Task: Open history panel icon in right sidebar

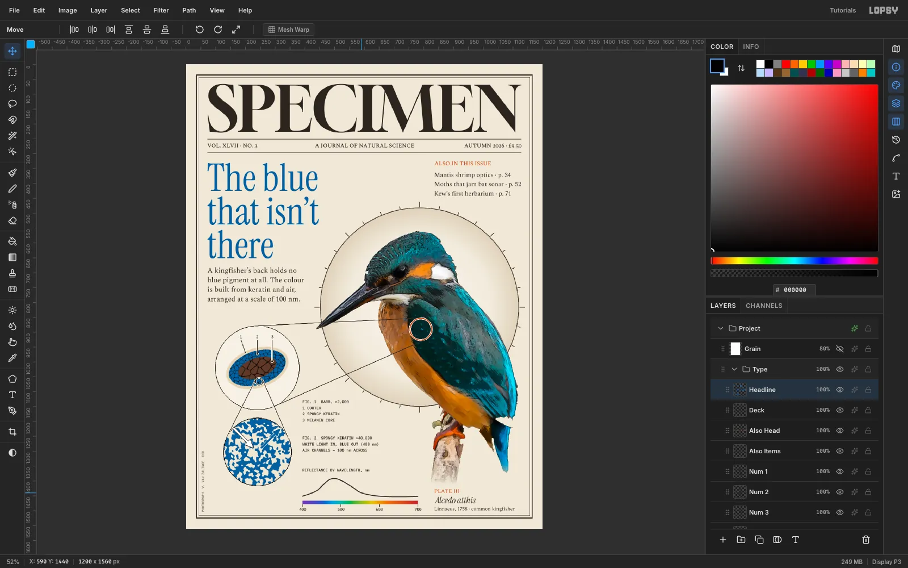Action: 896,140
